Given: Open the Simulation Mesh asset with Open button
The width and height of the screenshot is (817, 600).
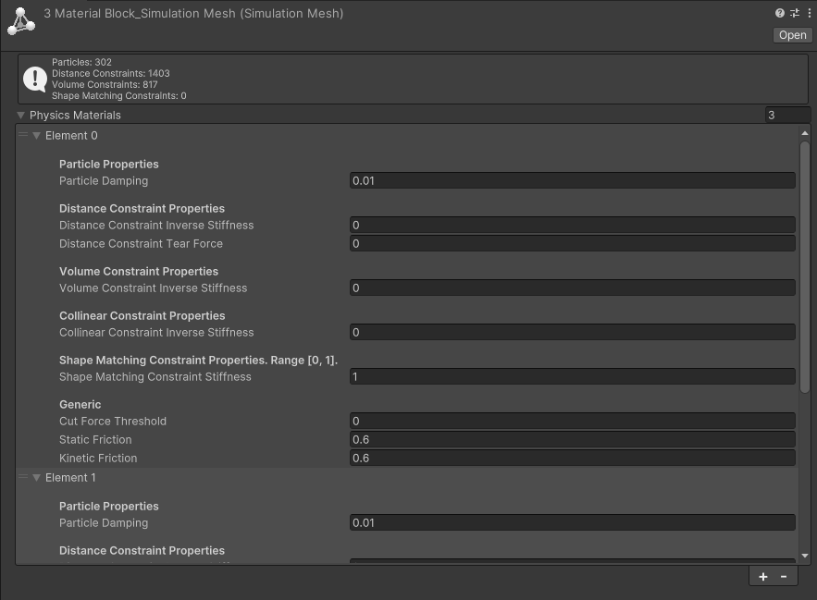Looking at the screenshot, I should (792, 34).
